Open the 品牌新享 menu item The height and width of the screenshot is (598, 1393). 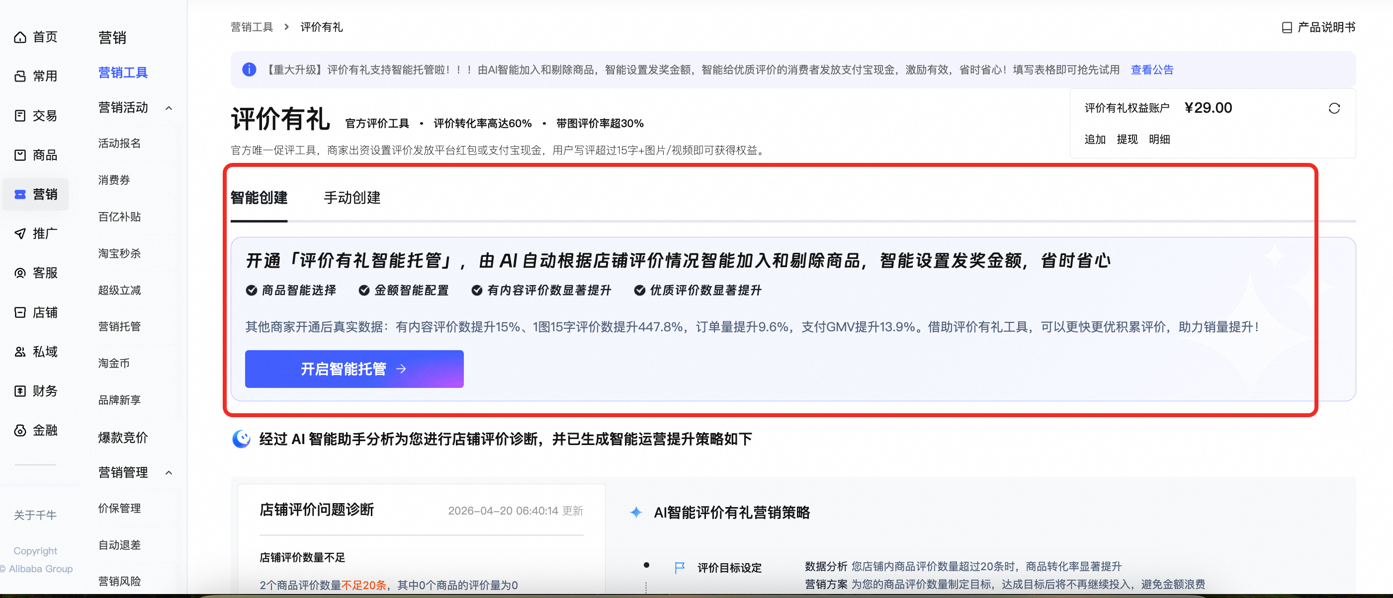click(x=119, y=400)
